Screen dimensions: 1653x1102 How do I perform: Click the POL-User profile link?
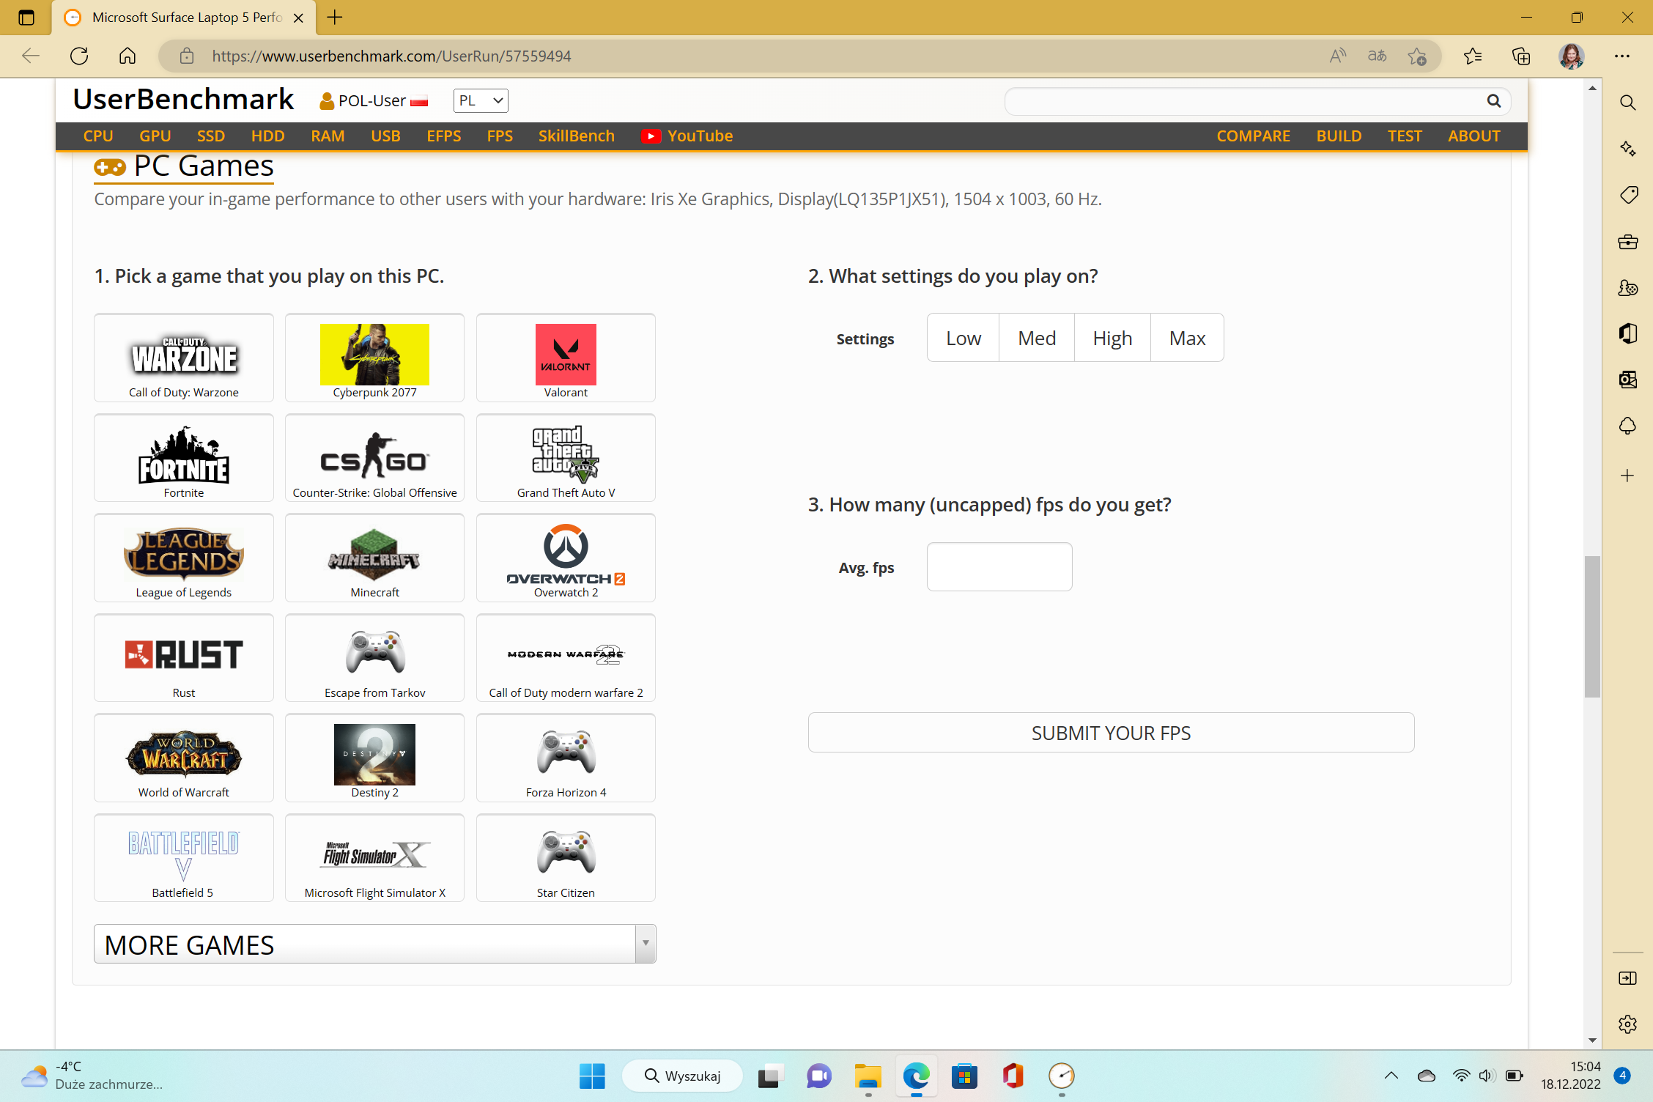point(374,101)
